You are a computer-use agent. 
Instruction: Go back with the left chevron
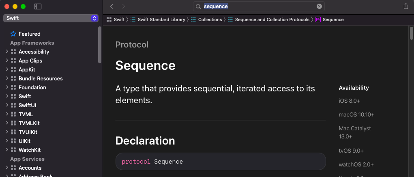(112, 6)
